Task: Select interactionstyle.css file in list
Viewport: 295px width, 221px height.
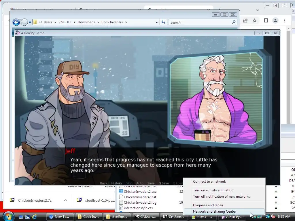Action: 138,208
